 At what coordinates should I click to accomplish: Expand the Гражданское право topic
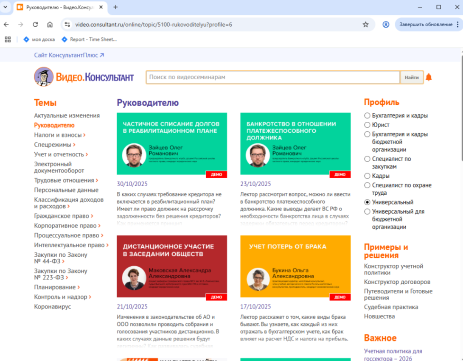click(x=64, y=216)
